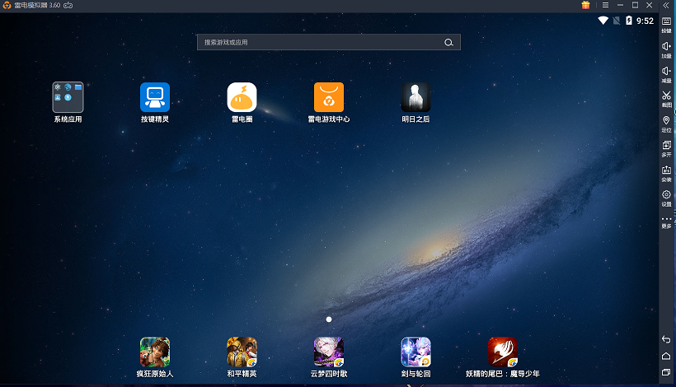Expand the 系统应用 folder
Image resolution: width=676 pixels, height=387 pixels.
[x=68, y=97]
